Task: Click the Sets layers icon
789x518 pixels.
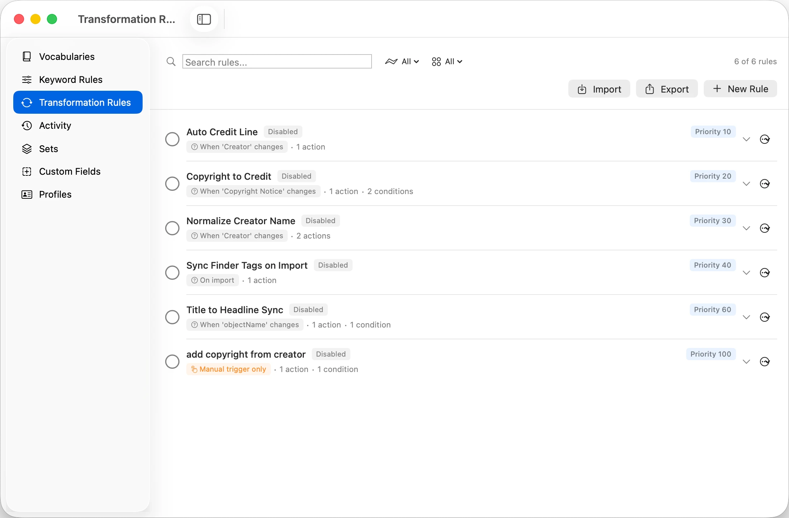Action: point(27,149)
